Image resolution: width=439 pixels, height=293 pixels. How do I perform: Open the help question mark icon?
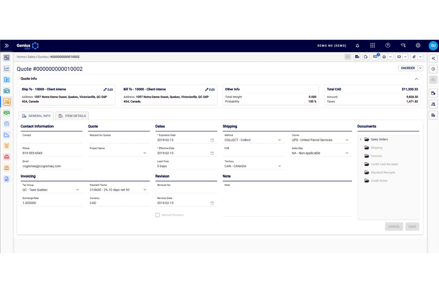[x=388, y=45]
